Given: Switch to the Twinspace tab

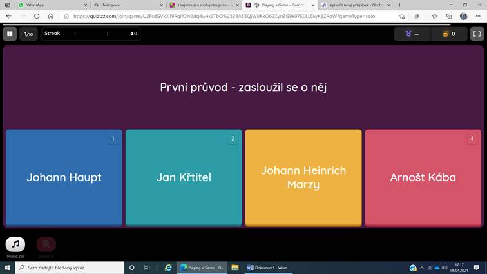Looking at the screenshot, I should (129, 5).
